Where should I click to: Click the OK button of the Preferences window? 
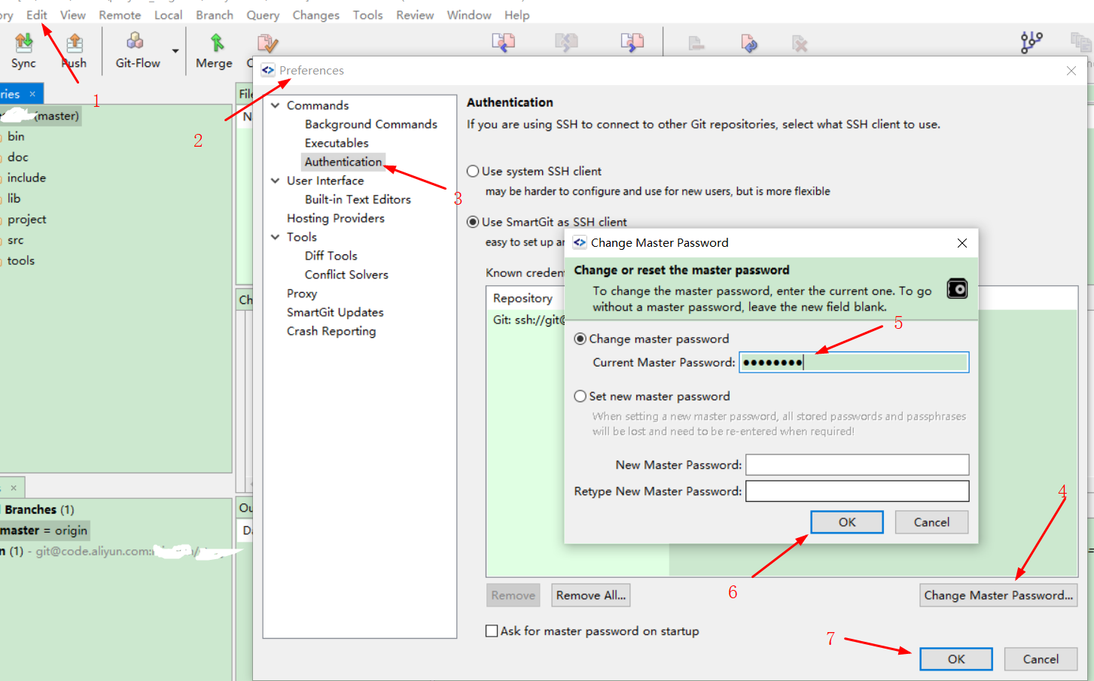(x=956, y=659)
